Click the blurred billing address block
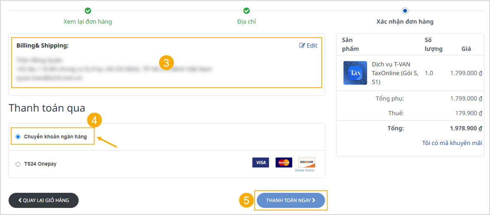Screen dimensions: 490x215 [x=114, y=69]
